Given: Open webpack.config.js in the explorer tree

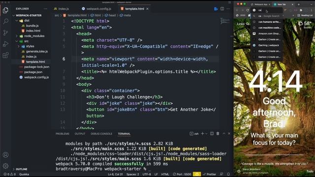Looking at the screenshot, I should click(36, 78).
